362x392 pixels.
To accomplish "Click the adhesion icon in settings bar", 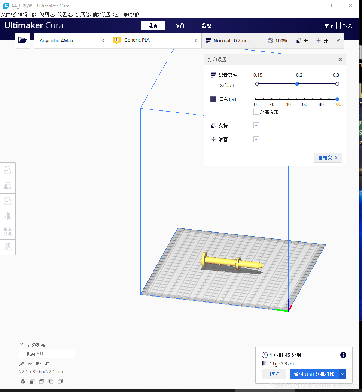I will pos(318,40).
